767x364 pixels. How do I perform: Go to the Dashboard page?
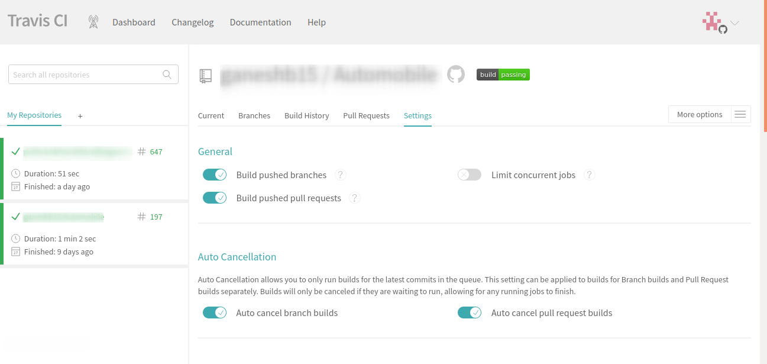point(134,22)
